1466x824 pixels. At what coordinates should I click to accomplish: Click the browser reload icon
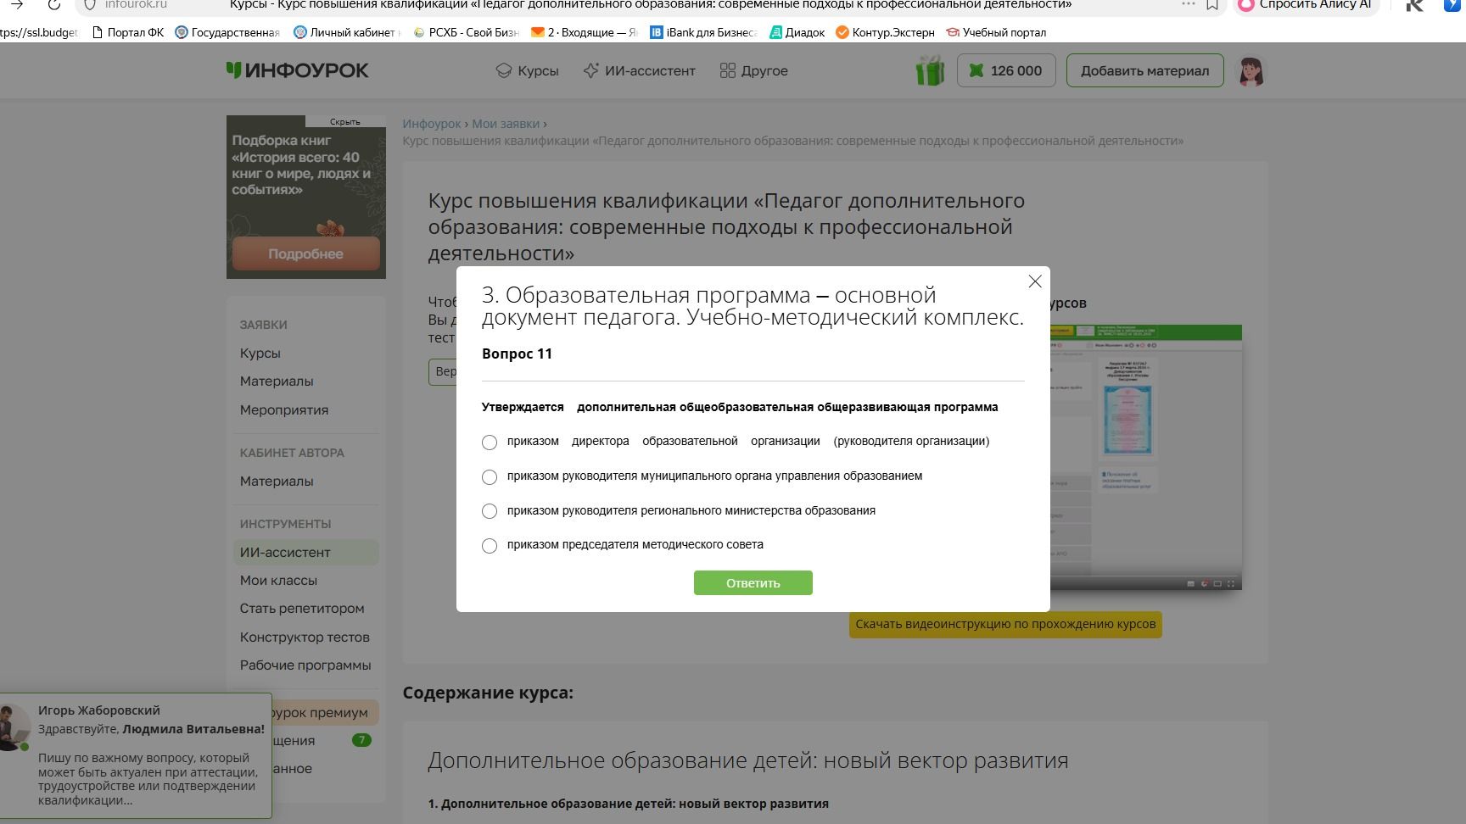point(54,4)
